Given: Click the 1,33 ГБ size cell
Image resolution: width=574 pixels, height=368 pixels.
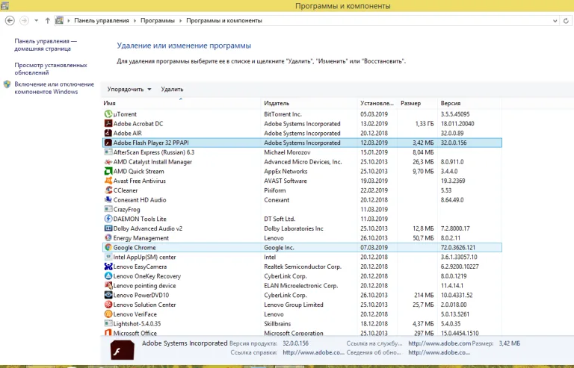Looking at the screenshot, I should tap(425, 123).
